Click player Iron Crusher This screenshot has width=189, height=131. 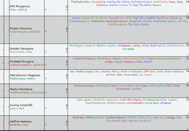click(x=126, y=86)
